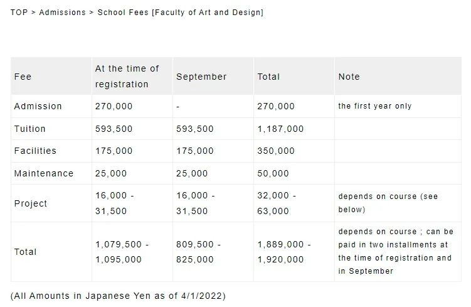
Task: Select the Admission row label
Action: 38,106
